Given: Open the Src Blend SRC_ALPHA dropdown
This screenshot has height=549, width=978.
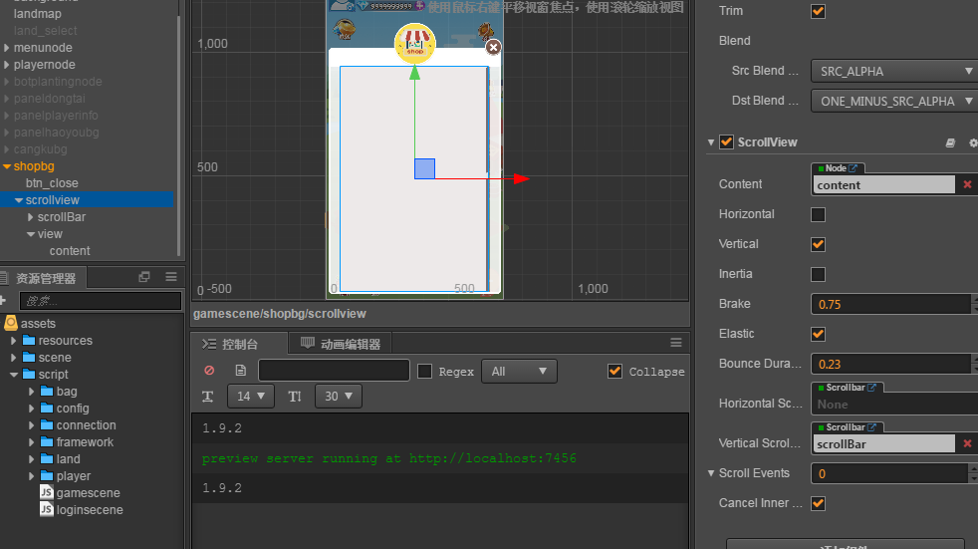Looking at the screenshot, I should point(894,71).
